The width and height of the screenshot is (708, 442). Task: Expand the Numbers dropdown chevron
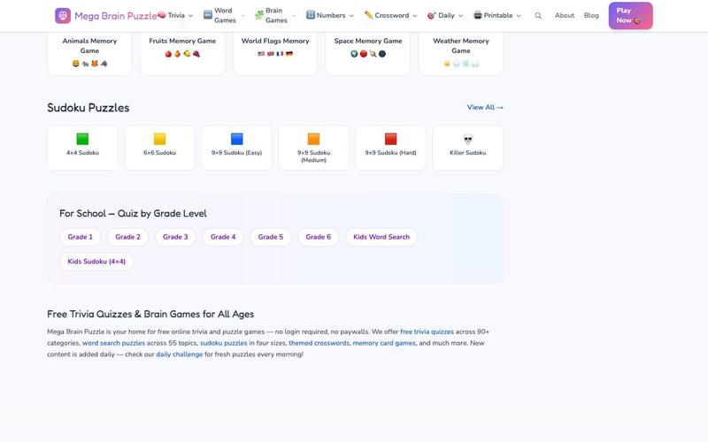pyautogui.click(x=351, y=16)
